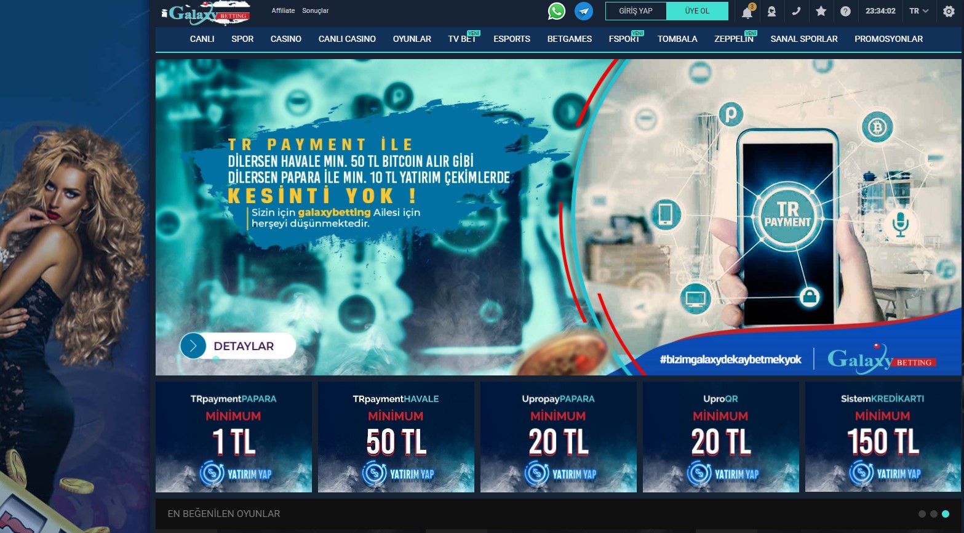
Task: Select UproQR minimum 20 TL card
Action: coord(721,437)
